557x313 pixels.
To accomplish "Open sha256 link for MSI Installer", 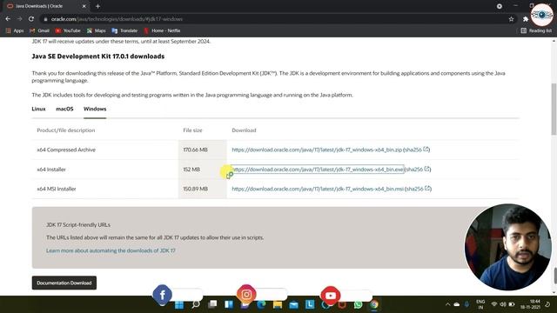I will coord(418,189).
